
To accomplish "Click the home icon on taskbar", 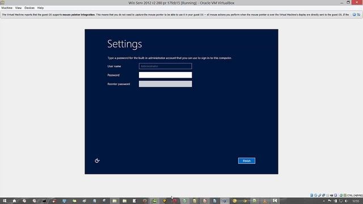I will [x=14, y=201].
